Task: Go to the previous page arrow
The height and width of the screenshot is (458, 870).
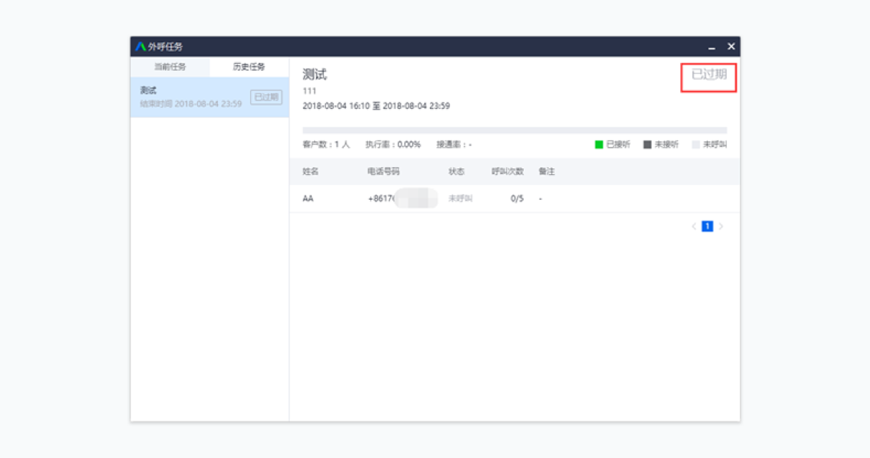Action: (x=694, y=226)
